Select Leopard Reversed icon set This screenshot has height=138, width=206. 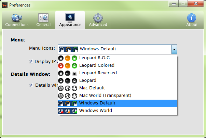tap(118, 73)
